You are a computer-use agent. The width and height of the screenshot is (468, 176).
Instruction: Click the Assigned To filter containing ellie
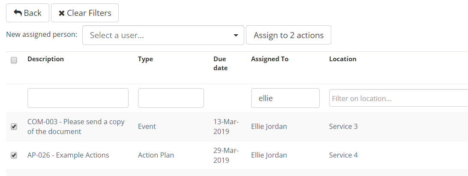tap(285, 98)
